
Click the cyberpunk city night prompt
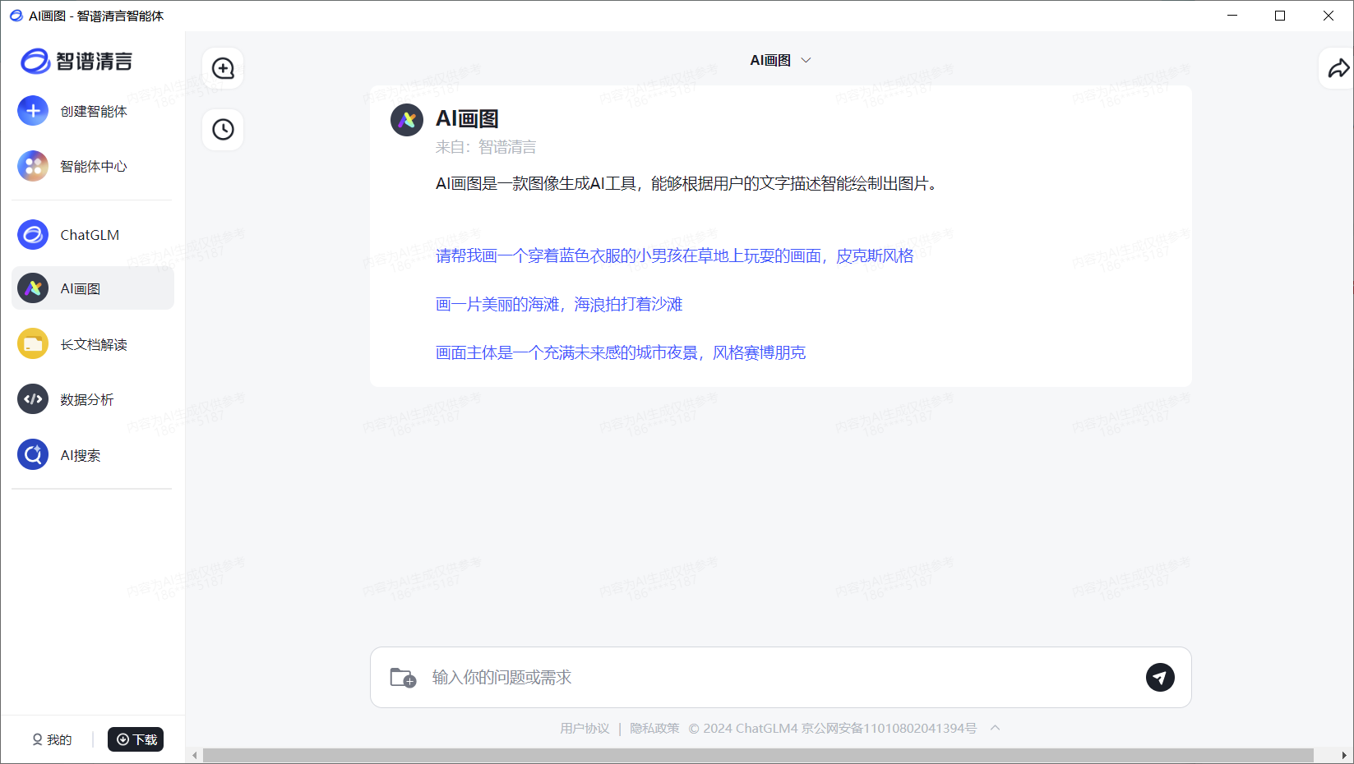click(621, 352)
